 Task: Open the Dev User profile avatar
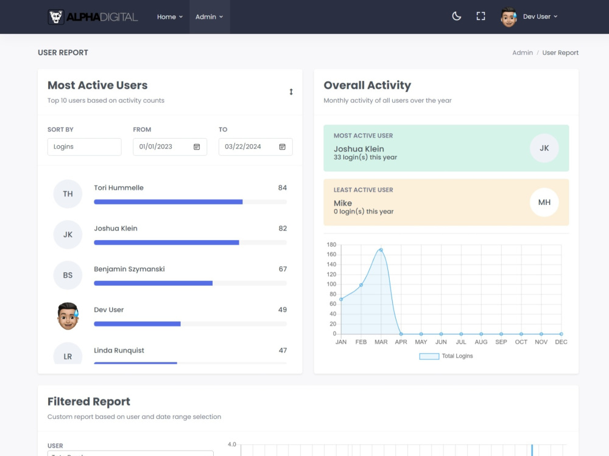[x=509, y=16]
